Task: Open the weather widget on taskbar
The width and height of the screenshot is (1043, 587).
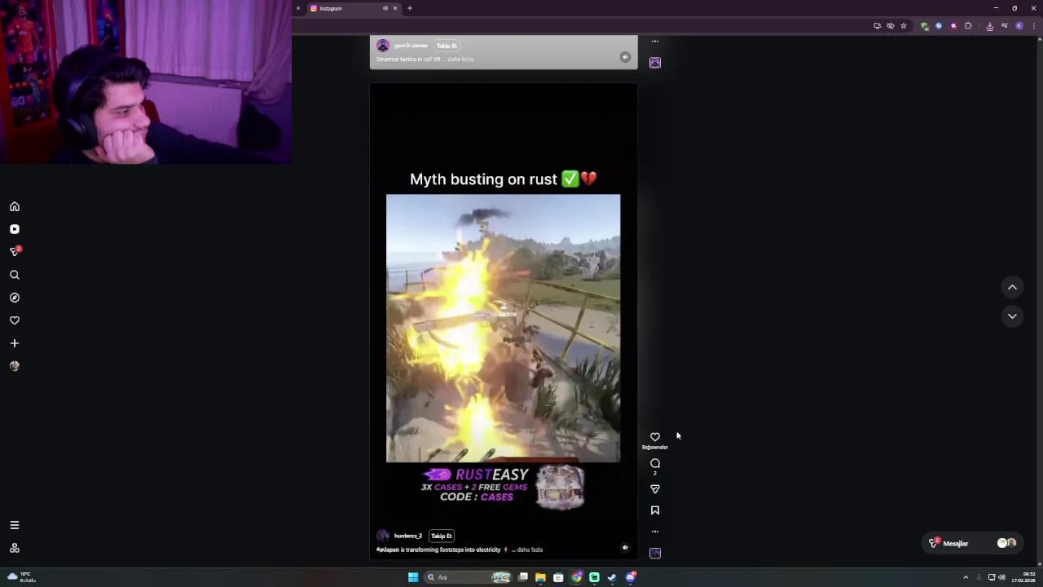Action: [x=20, y=577]
